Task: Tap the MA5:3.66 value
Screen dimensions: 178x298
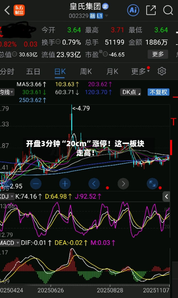Action: (31, 84)
